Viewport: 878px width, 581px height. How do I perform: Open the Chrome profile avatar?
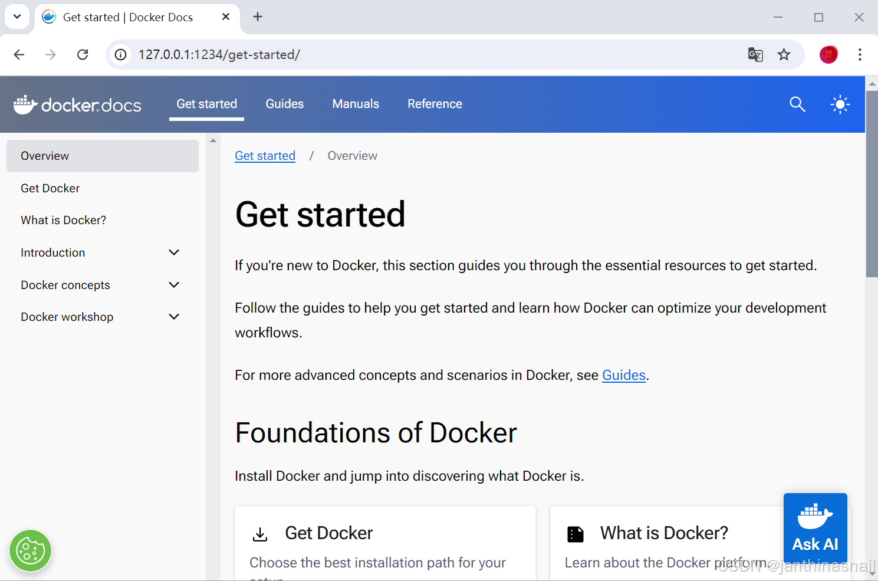[x=828, y=55]
